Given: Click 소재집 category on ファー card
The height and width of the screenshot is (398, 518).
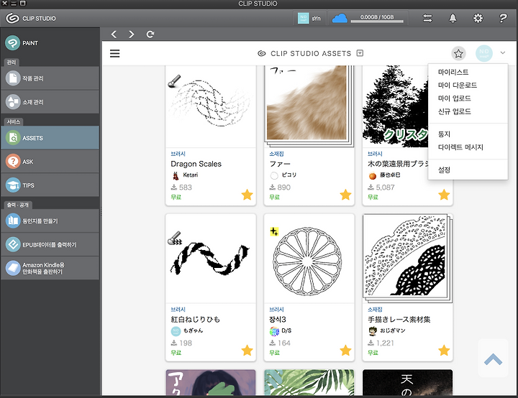Looking at the screenshot, I should pos(276,154).
